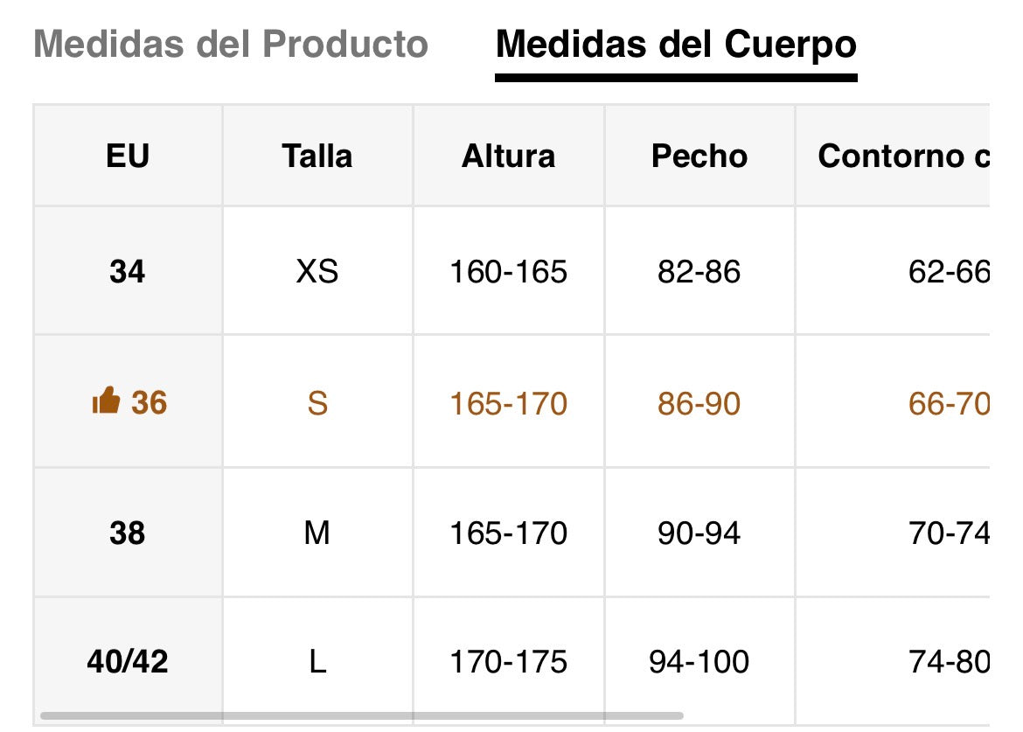Click the partially visible Contorno column header
Image resolution: width=1023 pixels, height=732 pixels.
tap(902, 156)
